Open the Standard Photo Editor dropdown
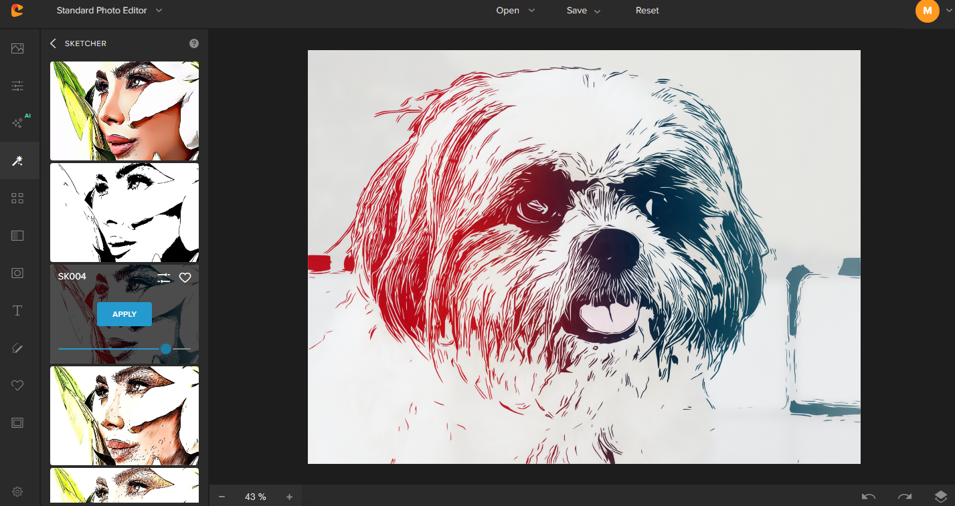955x506 pixels. (x=109, y=11)
